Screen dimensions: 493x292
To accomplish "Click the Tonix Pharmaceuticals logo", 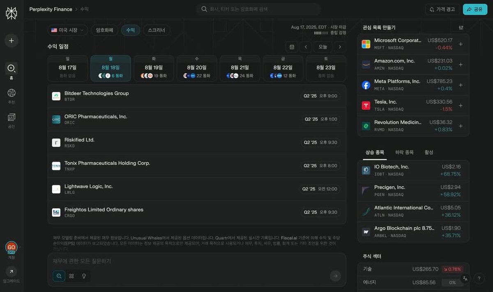I will pyautogui.click(x=56, y=166).
